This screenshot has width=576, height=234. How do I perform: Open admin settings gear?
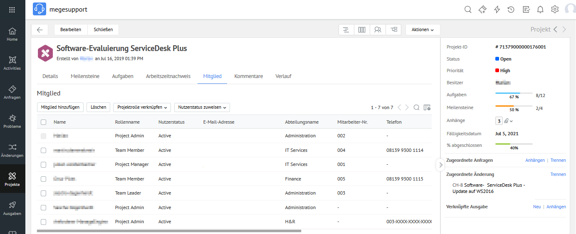coord(555,10)
